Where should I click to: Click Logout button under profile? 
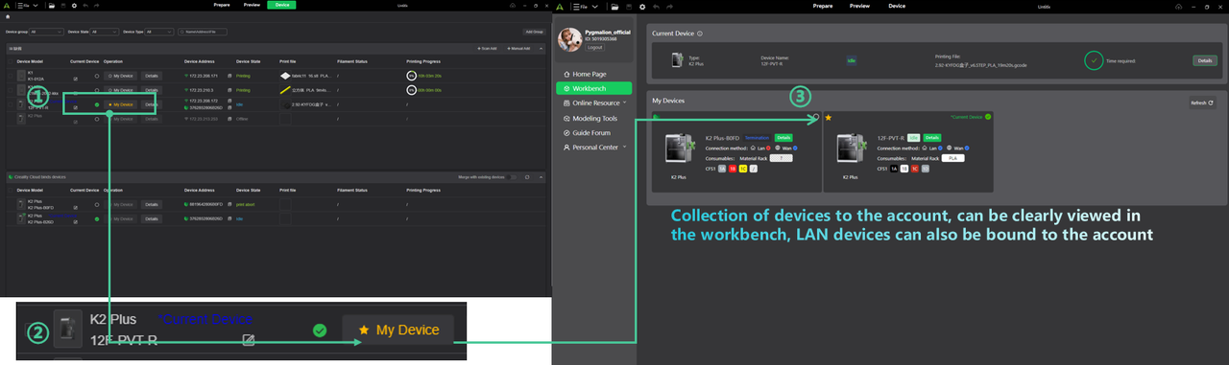click(594, 47)
